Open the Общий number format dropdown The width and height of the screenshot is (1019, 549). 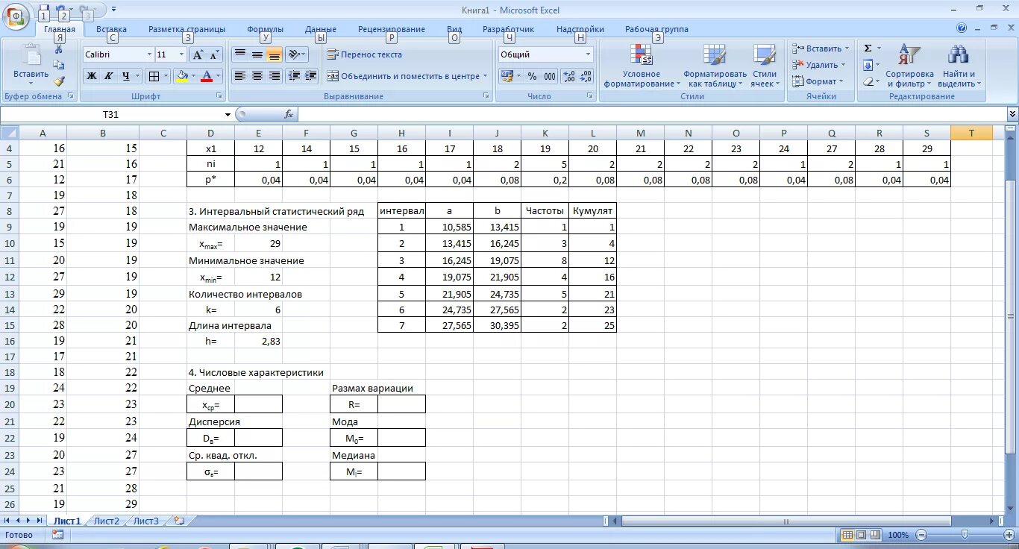588,54
